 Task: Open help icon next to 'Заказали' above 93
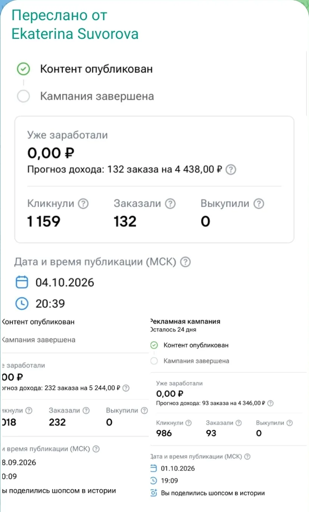click(239, 423)
